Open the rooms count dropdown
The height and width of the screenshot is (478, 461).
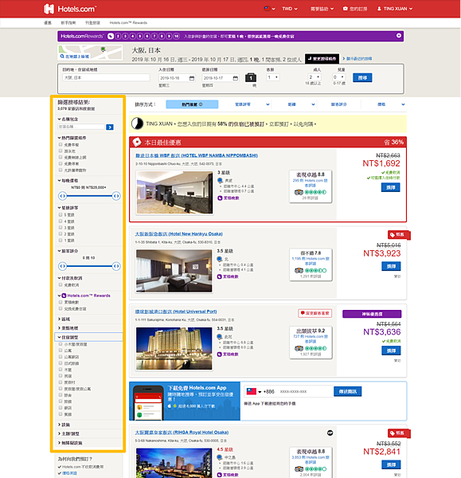tap(273, 77)
